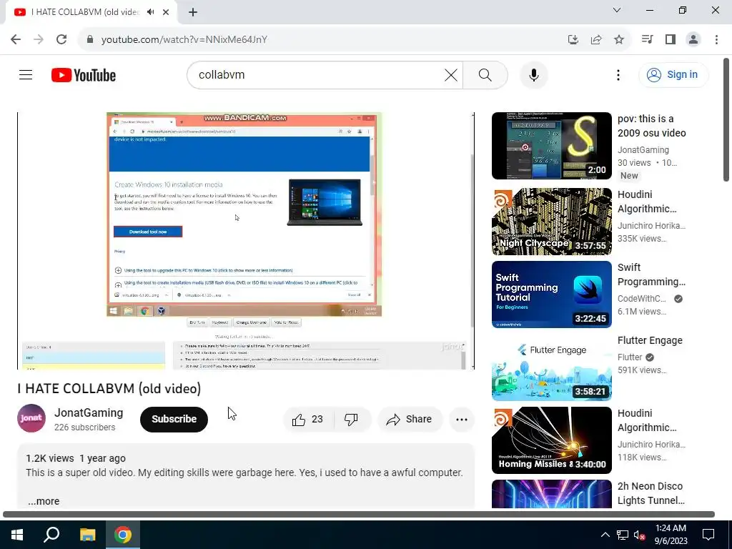Open Flutter Engage video title
Screen dimensions: 732x549
(x=650, y=340)
